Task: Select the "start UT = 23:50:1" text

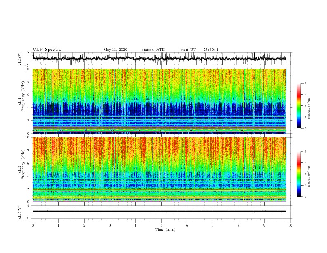Action: [199, 50]
